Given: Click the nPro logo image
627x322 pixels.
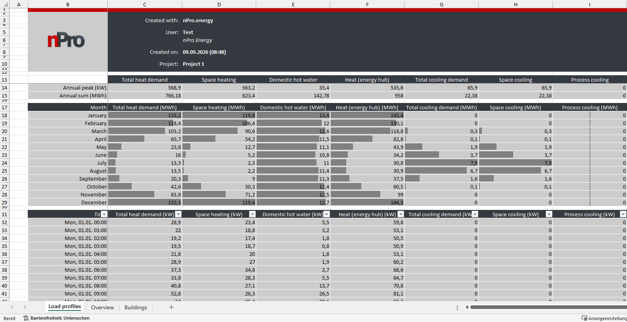Looking at the screenshot, I should (x=66, y=41).
